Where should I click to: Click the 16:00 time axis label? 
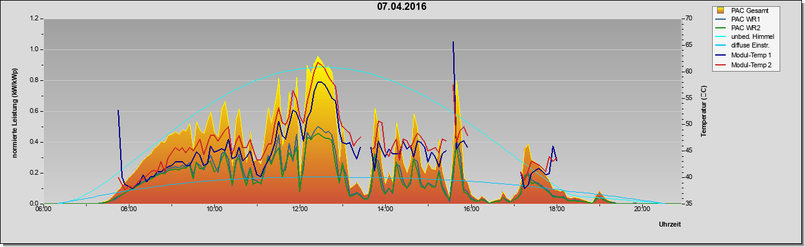[471, 210]
